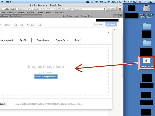The height and width of the screenshot is (116, 155).
Task: Select the upper folder on desktop
Action: 147,26
